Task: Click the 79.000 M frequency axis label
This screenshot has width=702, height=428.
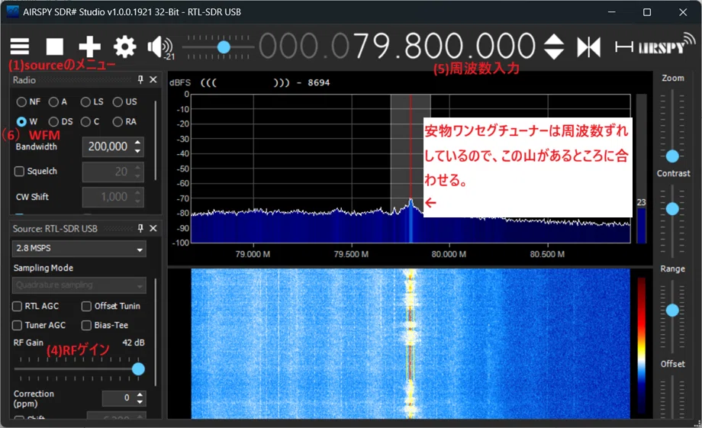Action: pos(253,254)
